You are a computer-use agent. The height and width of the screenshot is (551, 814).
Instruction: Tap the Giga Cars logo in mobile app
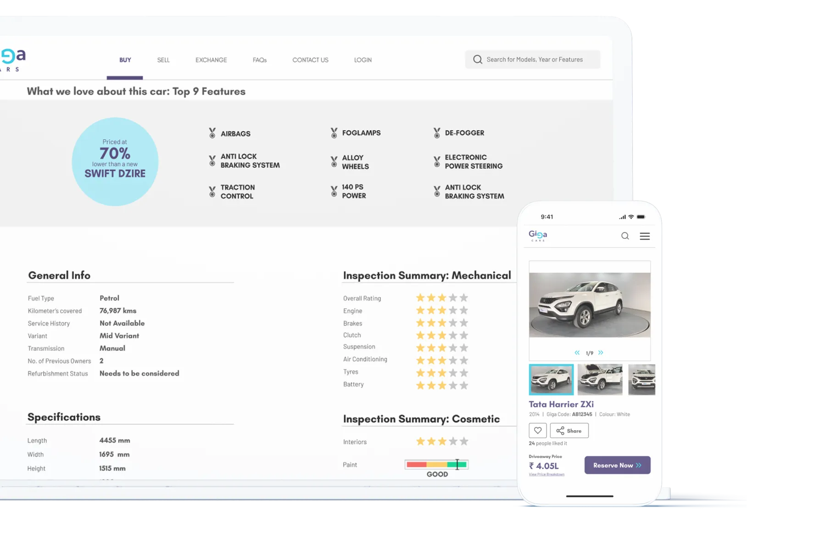pos(538,236)
